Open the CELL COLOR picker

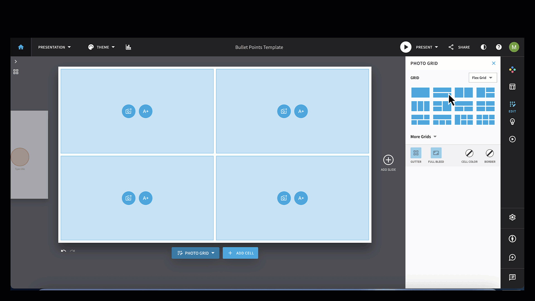[x=469, y=153]
